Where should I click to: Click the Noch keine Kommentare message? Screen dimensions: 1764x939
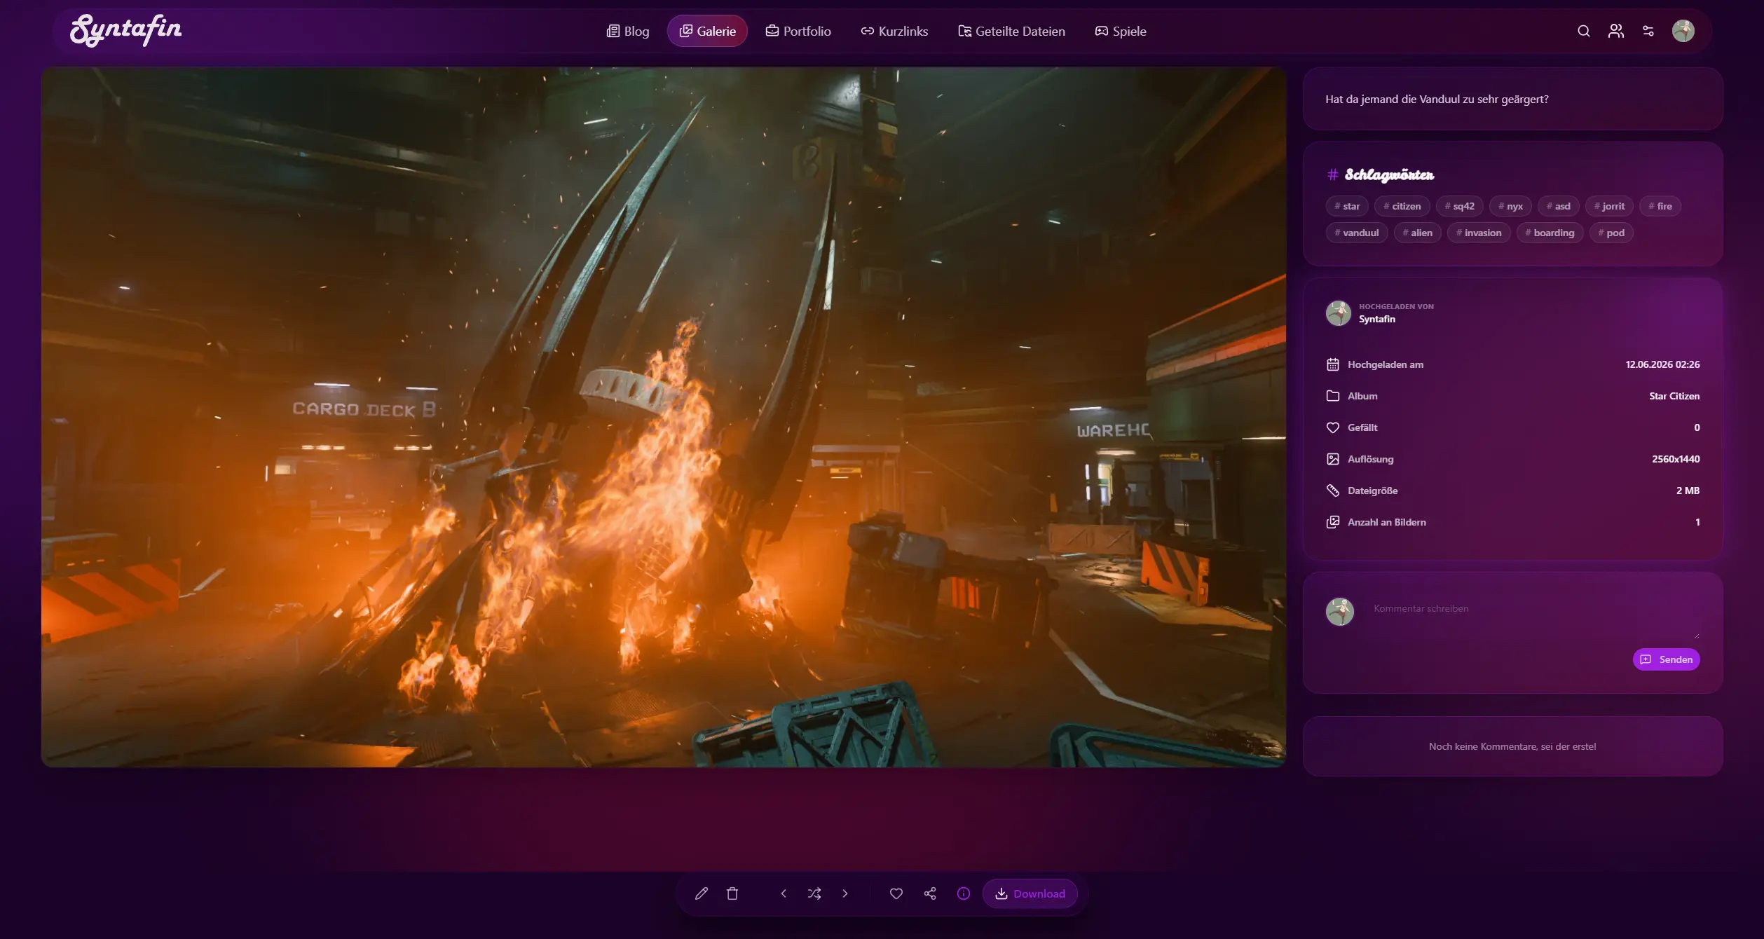1512,746
